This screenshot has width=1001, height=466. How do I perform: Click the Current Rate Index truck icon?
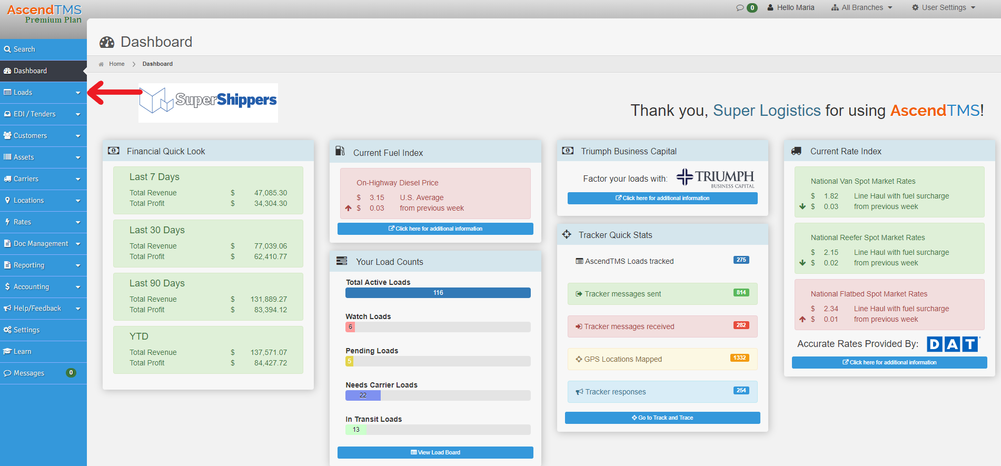(796, 151)
